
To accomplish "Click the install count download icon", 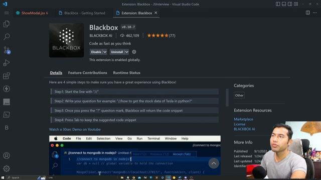I will click(x=122, y=35).
